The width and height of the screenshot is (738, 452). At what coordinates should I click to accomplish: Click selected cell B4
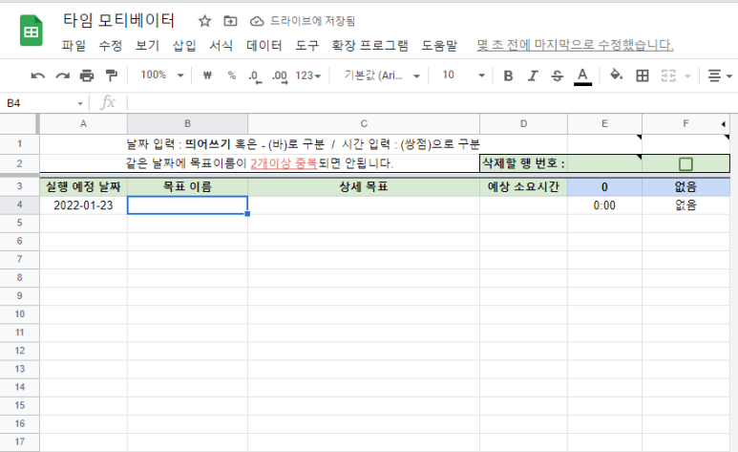point(187,205)
